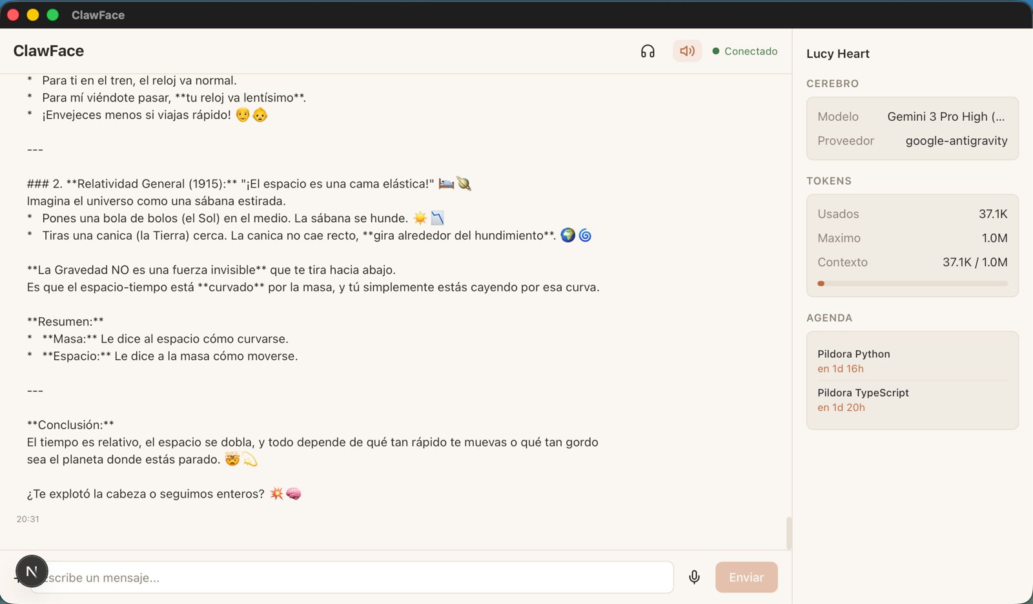The width and height of the screenshot is (1033, 604).
Task: Click the Conectado connection status label
Action: coord(751,51)
